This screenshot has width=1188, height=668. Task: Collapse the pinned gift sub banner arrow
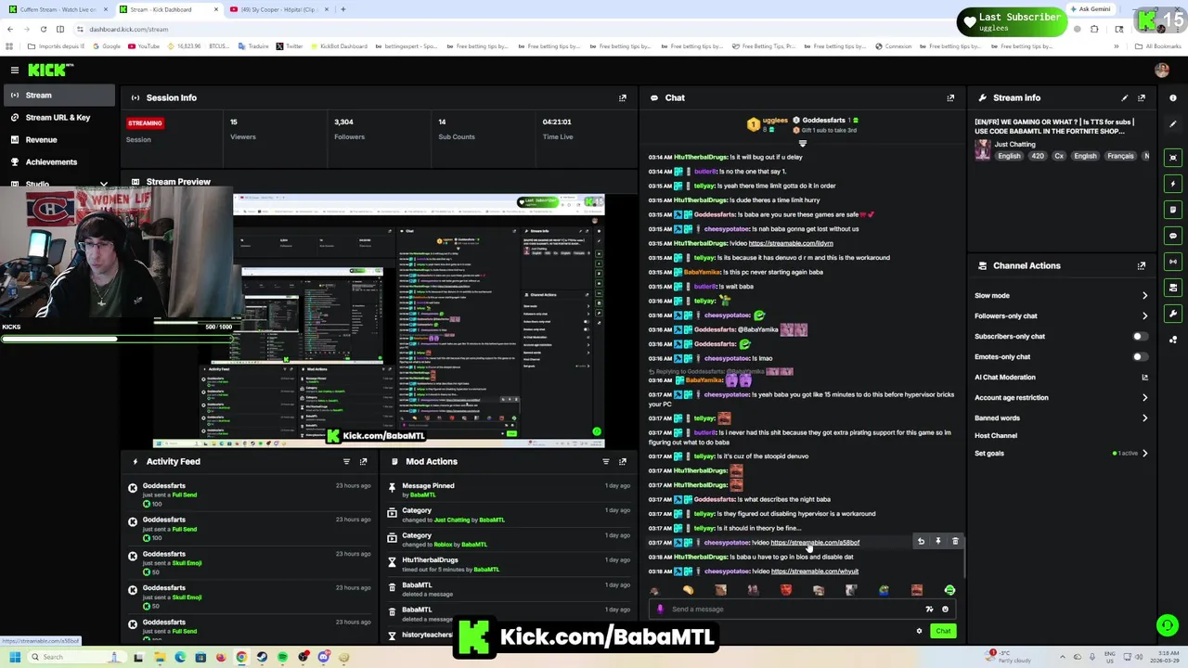tap(803, 144)
